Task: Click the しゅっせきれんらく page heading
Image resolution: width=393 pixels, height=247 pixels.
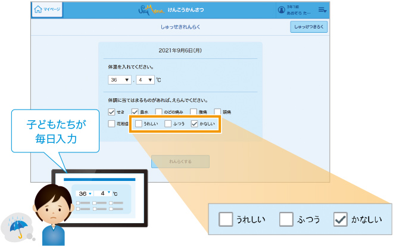Action: pos(180,27)
